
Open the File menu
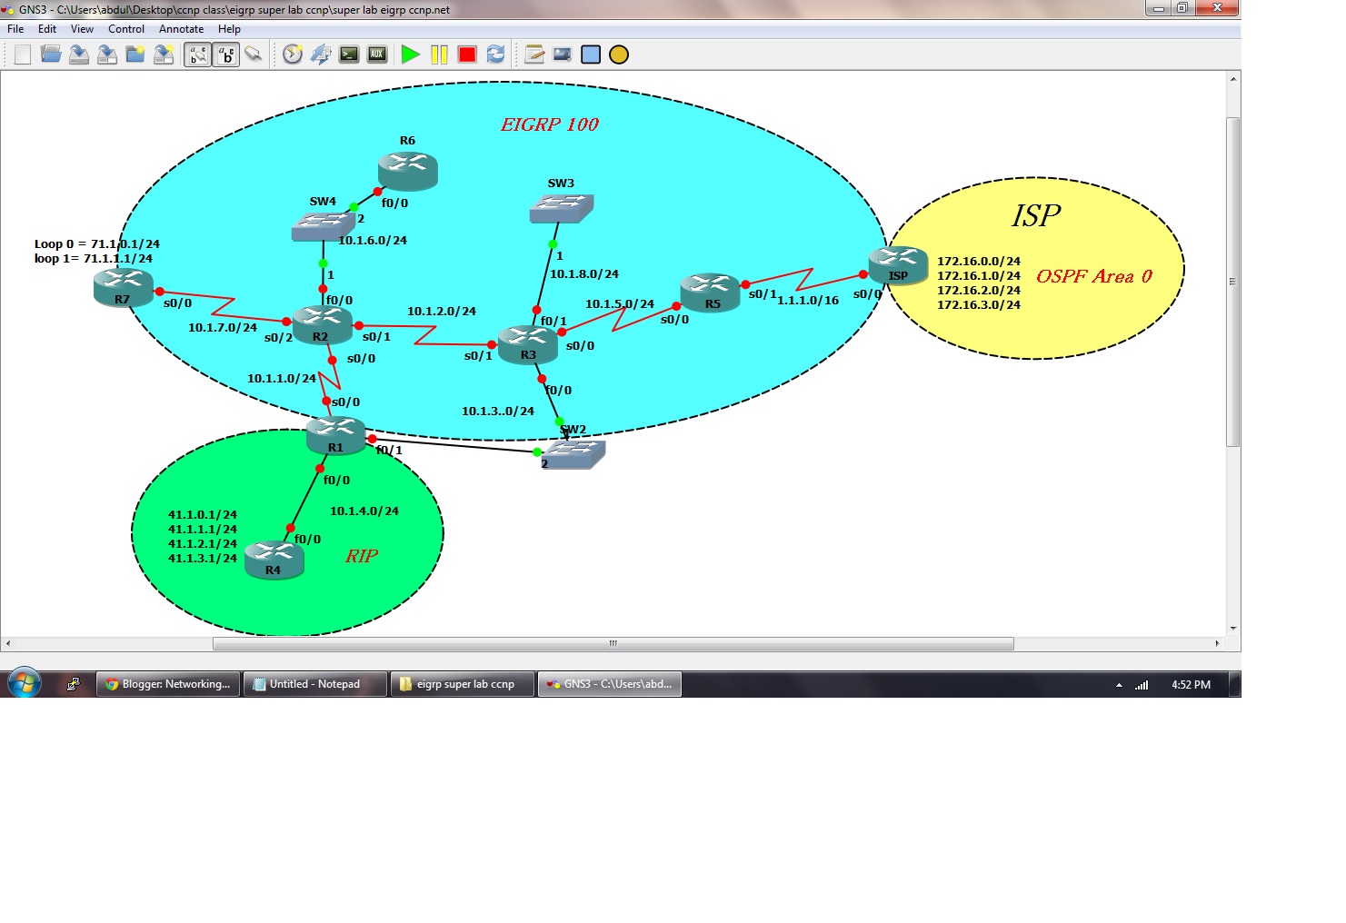coord(15,28)
